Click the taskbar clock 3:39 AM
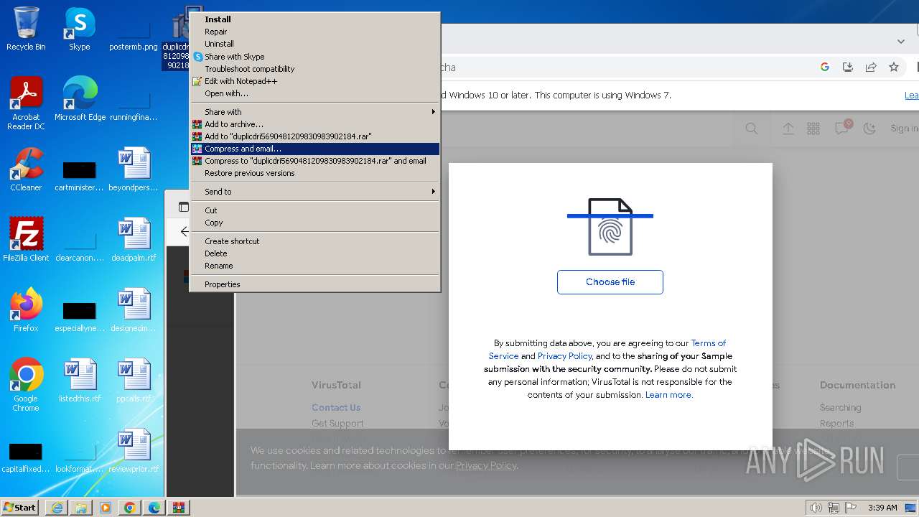 882,508
